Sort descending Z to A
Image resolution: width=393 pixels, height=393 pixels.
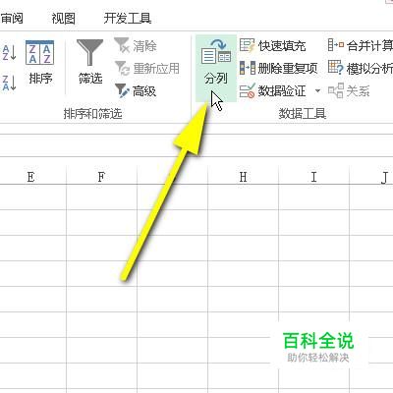pos(9,83)
